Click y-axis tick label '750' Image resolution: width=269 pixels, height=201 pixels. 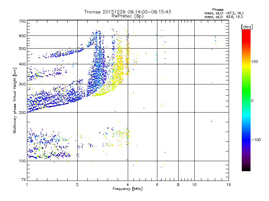(22, 21)
